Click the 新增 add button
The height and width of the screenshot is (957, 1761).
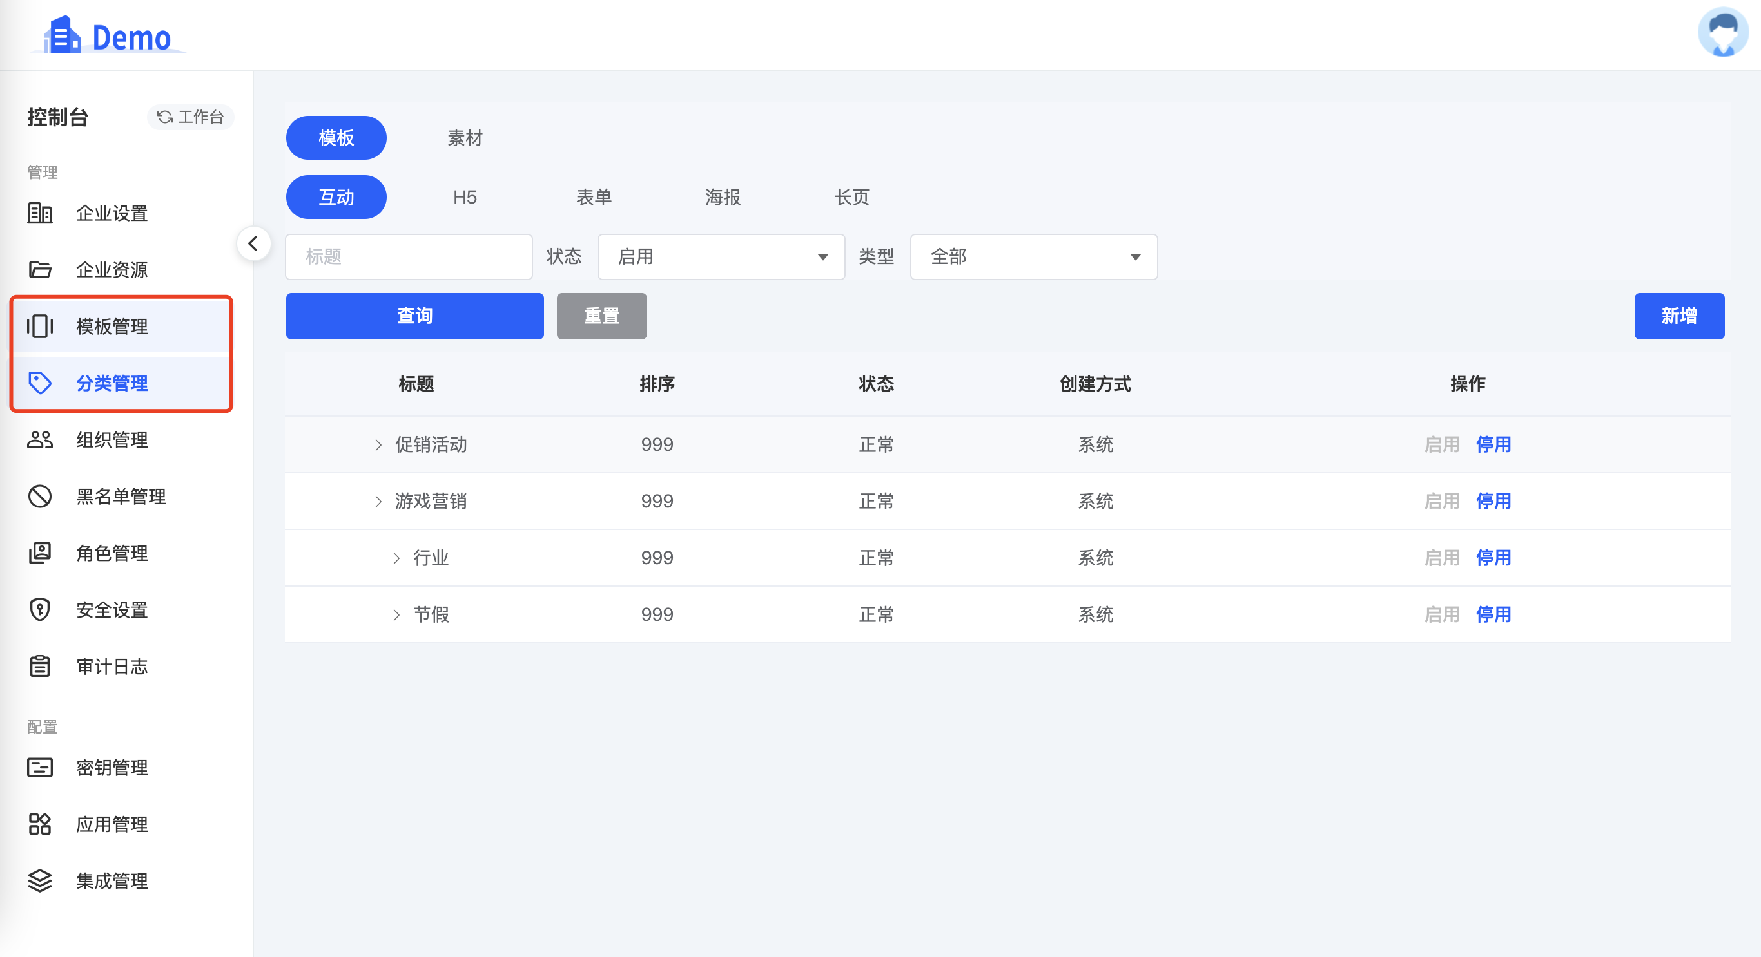click(1679, 316)
